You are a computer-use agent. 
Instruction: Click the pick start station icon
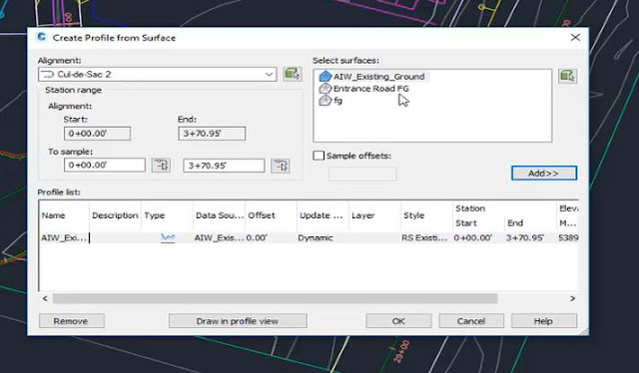click(161, 165)
